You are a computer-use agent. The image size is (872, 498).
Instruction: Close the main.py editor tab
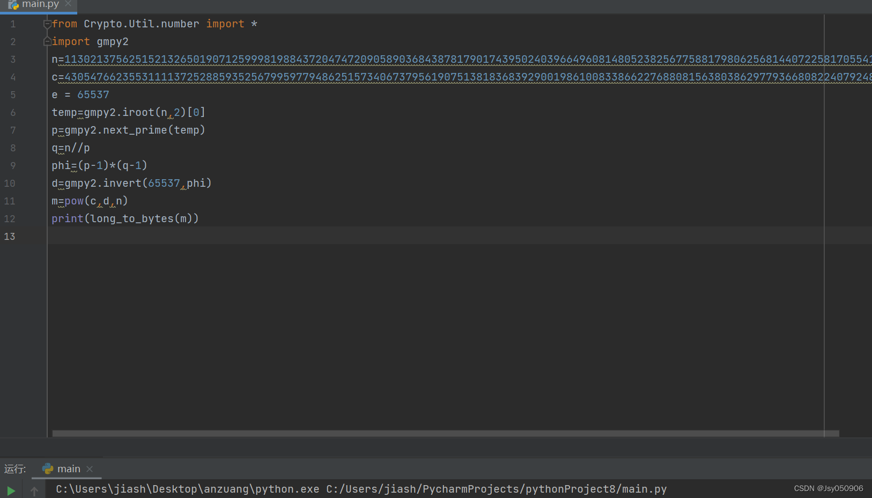(x=68, y=4)
